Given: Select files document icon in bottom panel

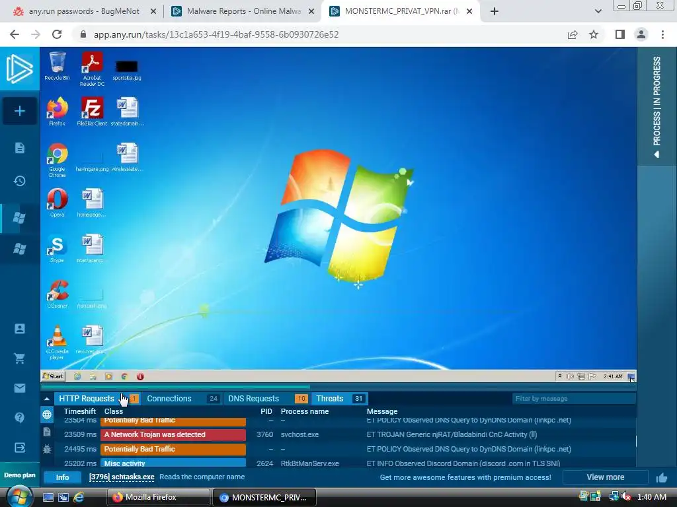Looking at the screenshot, I should coord(47,432).
